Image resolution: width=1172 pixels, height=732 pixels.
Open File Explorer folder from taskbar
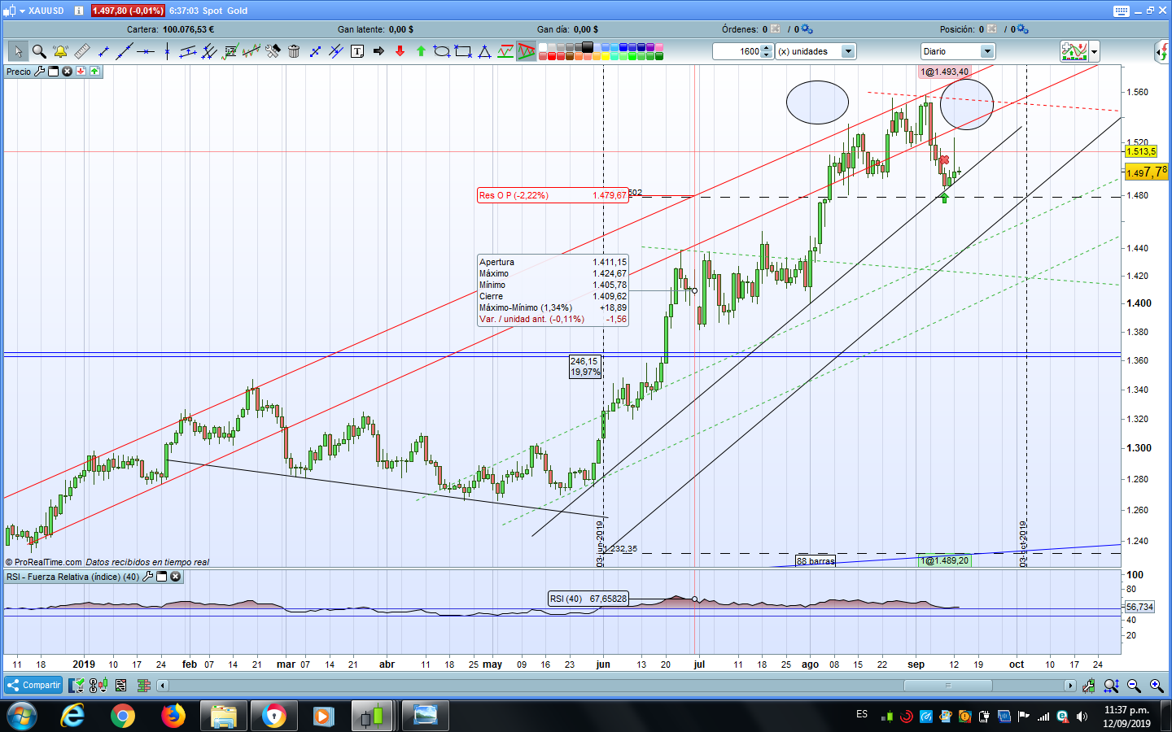(223, 717)
